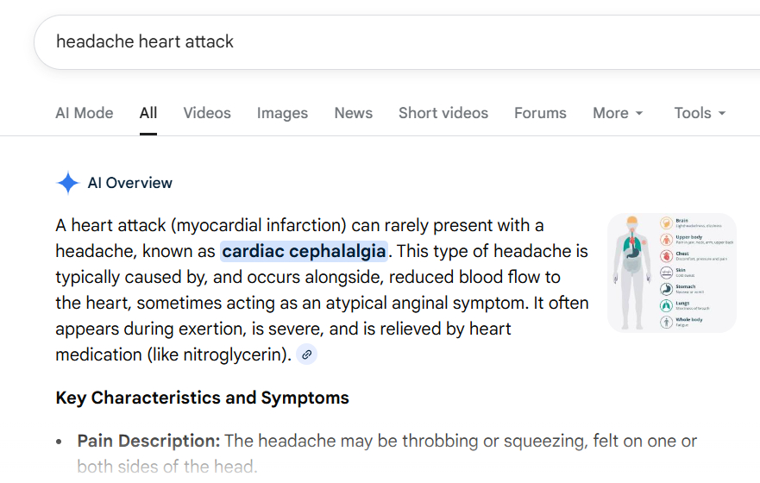This screenshot has height=483, width=760.
Task: Click the highlighted cardiac cephalalgia term
Action: click(x=305, y=252)
